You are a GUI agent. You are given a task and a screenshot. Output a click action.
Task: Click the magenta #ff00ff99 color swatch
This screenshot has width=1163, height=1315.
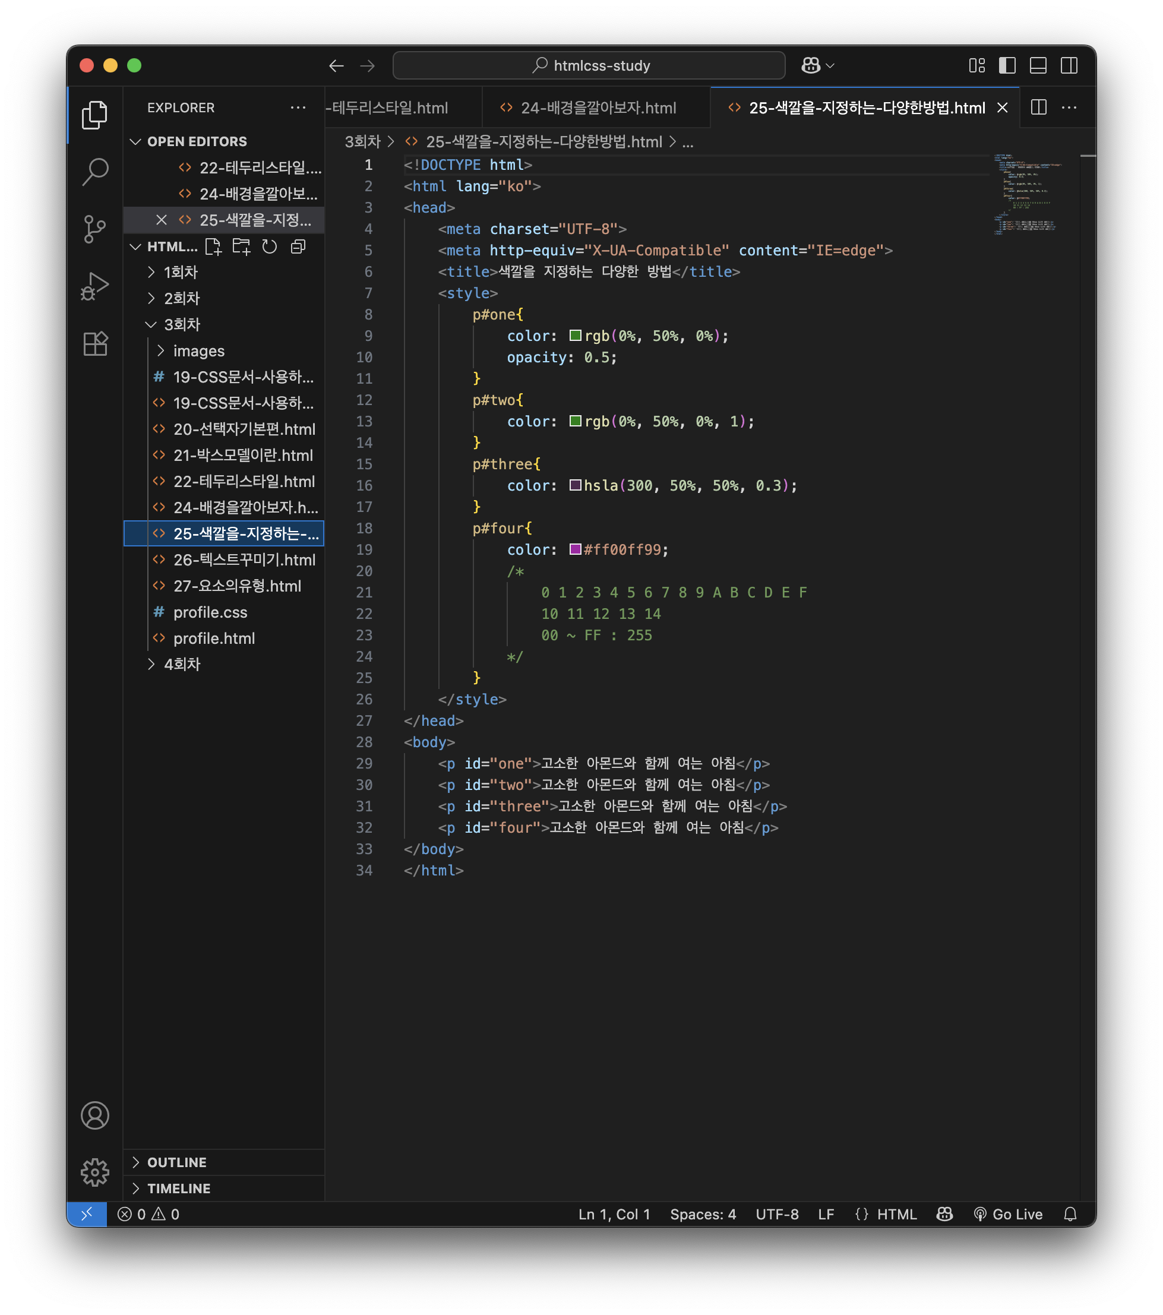pyautogui.click(x=575, y=549)
